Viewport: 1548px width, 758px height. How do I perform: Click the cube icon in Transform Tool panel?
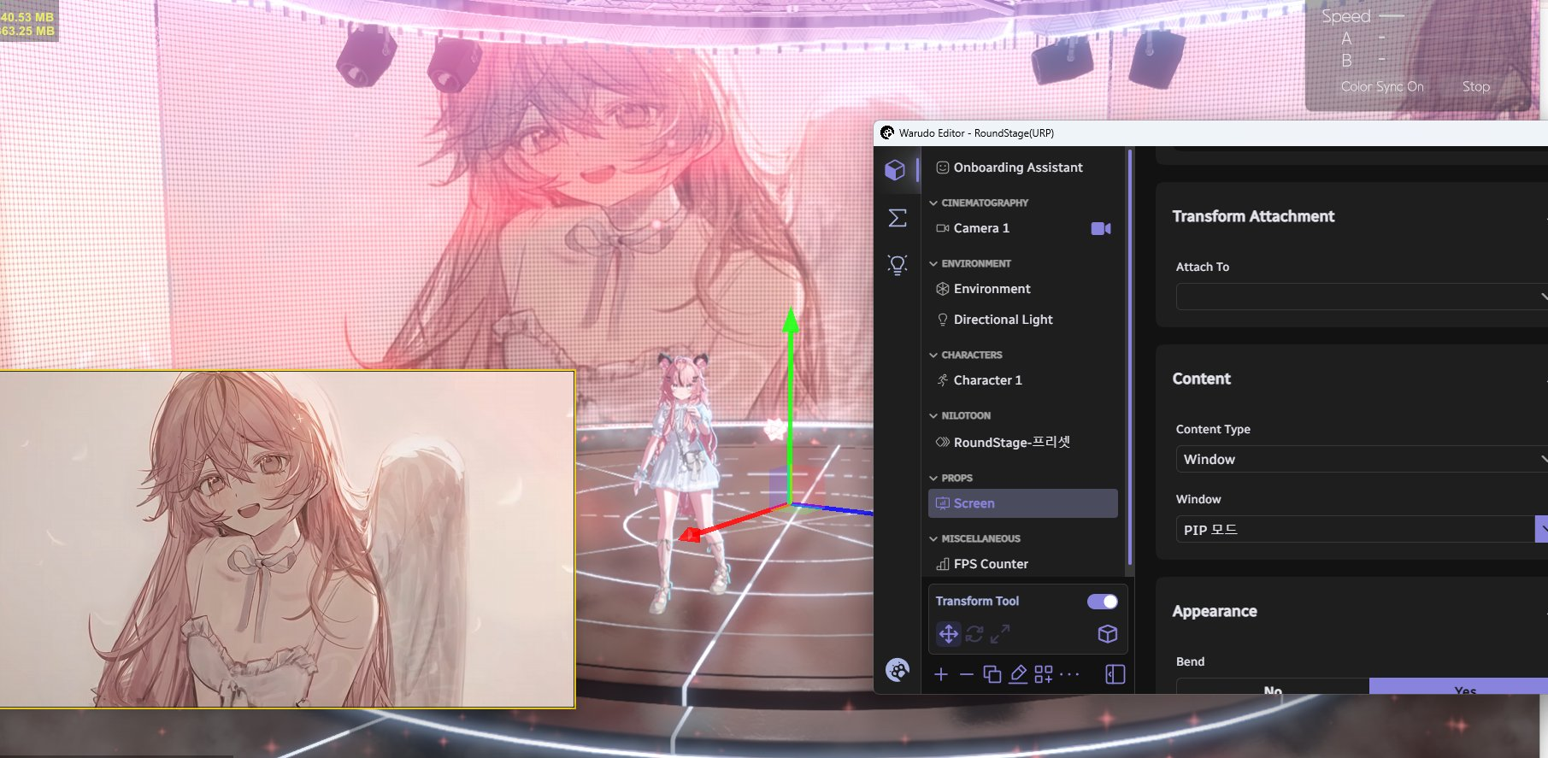tap(1108, 634)
